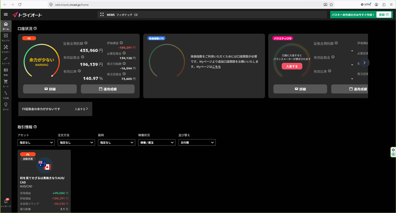The height and width of the screenshot is (213, 396).
Task: Click FX 証拠金預託額 value 435,960 円
Action: coord(91,50)
